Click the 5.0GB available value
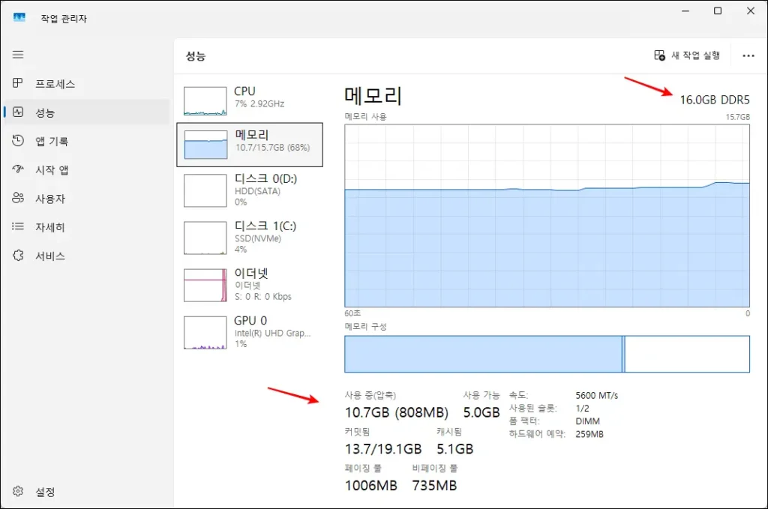The height and width of the screenshot is (509, 768). [x=481, y=412]
